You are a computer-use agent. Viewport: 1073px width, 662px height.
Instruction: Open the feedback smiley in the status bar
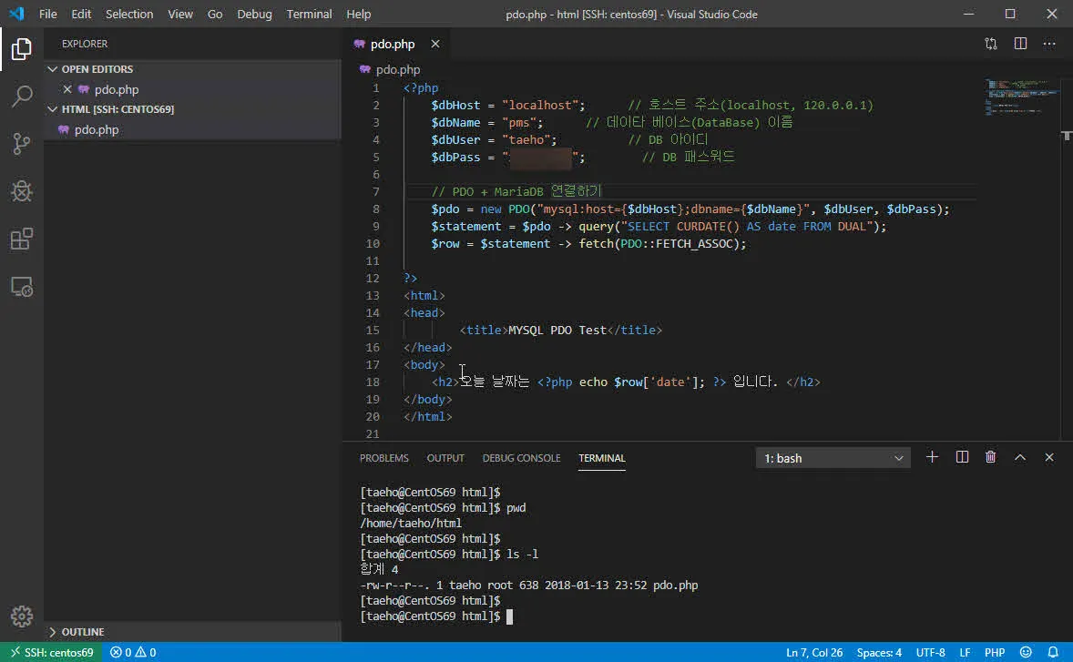pyautogui.click(x=1026, y=652)
